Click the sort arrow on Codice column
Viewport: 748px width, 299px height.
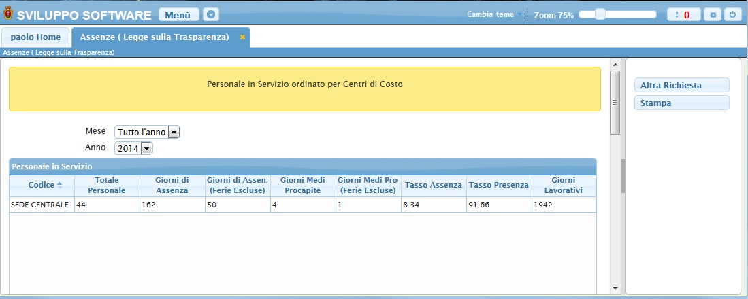coord(60,185)
